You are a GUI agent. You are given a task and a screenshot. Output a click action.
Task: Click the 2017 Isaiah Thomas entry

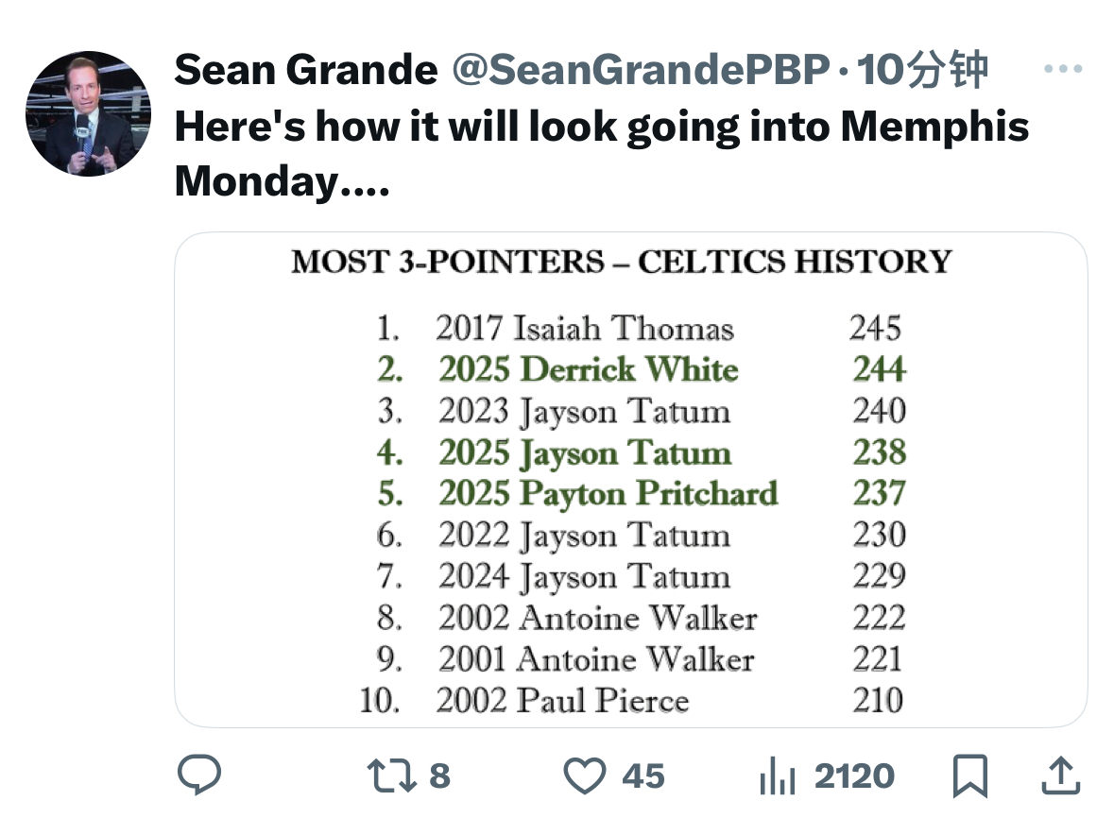point(584,328)
